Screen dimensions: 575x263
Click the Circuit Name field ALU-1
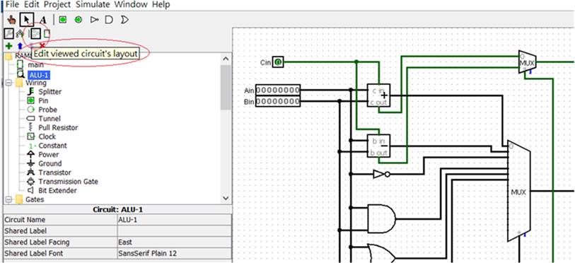click(175, 220)
